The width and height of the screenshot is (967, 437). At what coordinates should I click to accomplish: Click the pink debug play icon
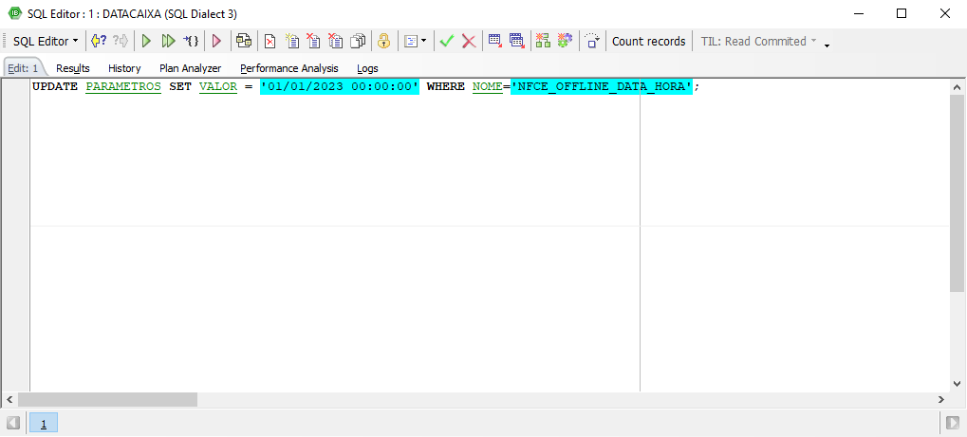pos(216,41)
